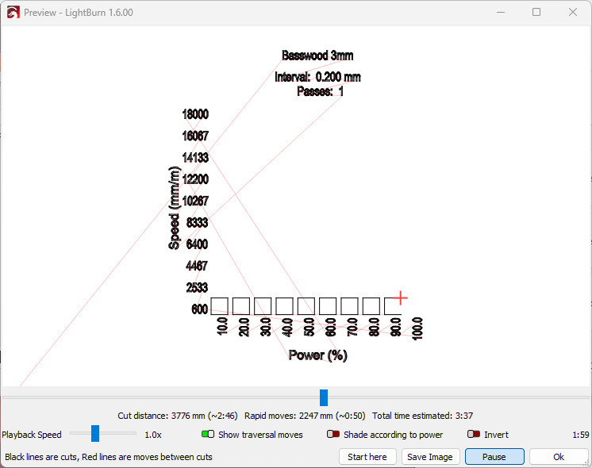592x468 pixels.
Task: Click the 50.0 power axis value
Action: [309, 326]
